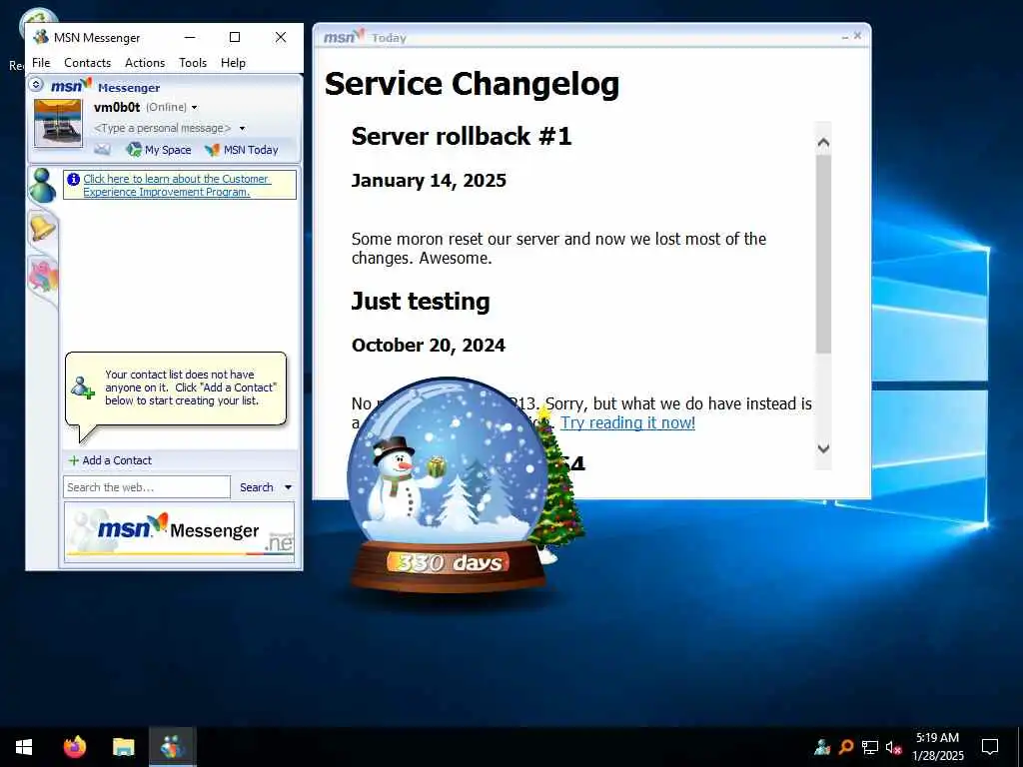Click the Service Changelog title

tap(472, 84)
